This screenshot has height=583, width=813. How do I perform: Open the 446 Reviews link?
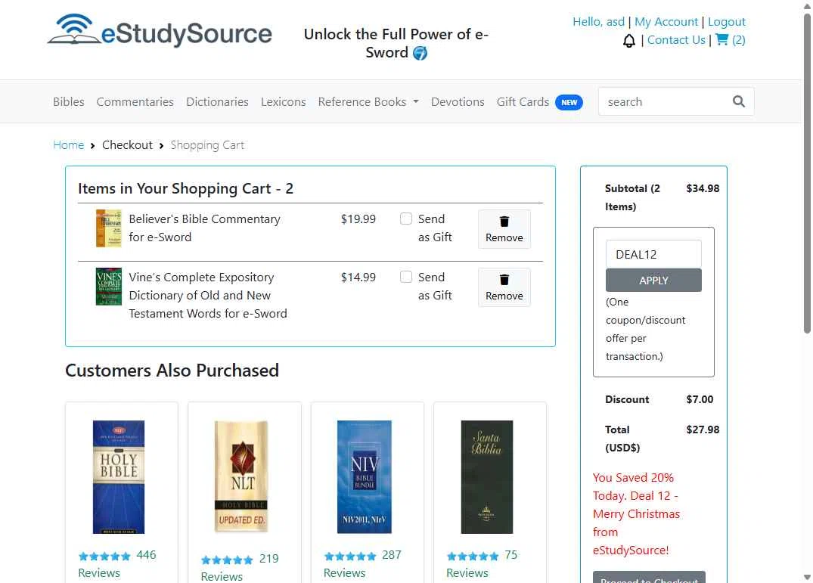[117, 564]
